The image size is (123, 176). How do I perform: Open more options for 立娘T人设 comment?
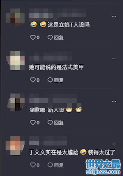tap(114, 17)
